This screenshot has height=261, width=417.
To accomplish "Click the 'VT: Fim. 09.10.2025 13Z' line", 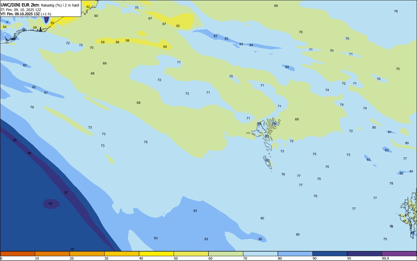I will (x=20, y=14).
